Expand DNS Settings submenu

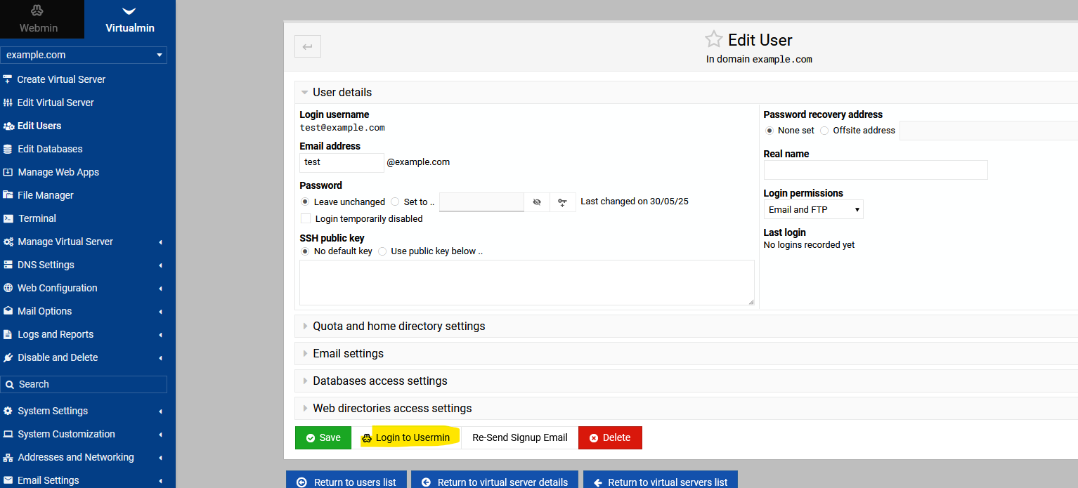[x=160, y=265]
